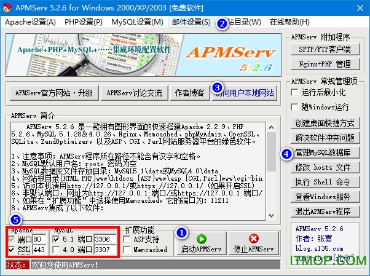Screen dimensions: 370x276
Task: Click 修改 hosts 文件 button
Action: pos(325,167)
